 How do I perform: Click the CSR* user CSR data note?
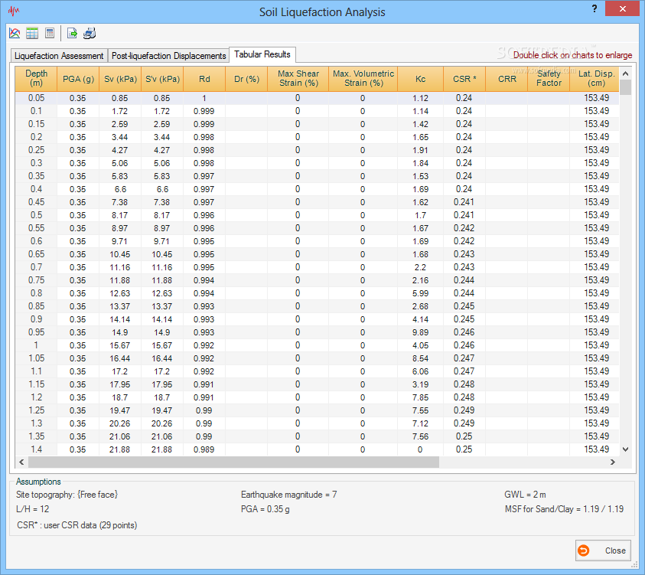point(77,525)
